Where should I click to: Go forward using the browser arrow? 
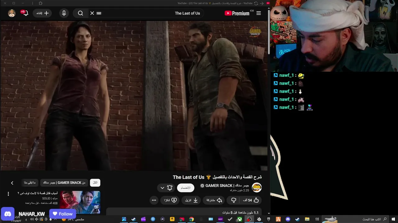(262, 3)
